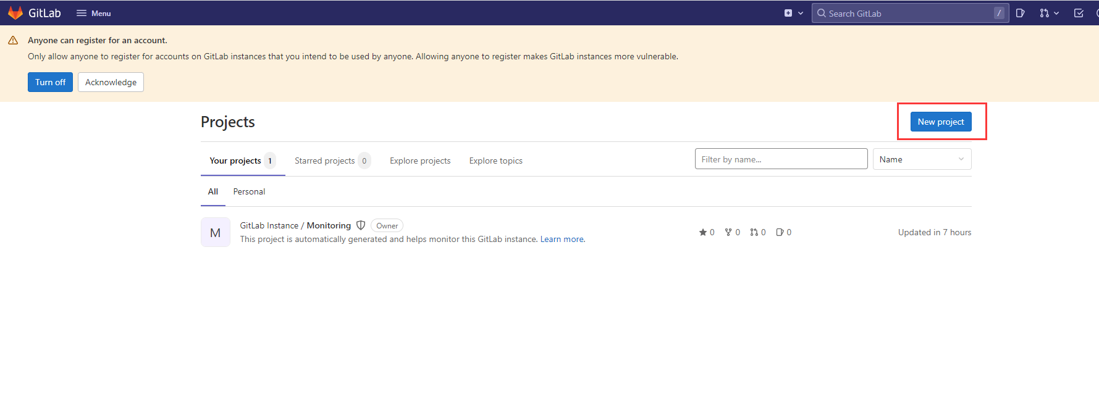The image size is (1099, 405).
Task: Click the Owner badge
Action: (x=387, y=225)
